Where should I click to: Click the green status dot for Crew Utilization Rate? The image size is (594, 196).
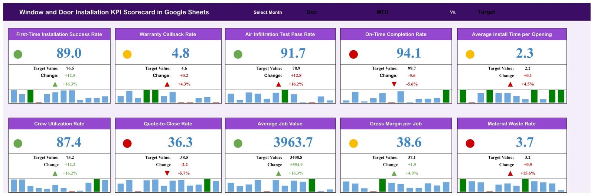[18, 143]
